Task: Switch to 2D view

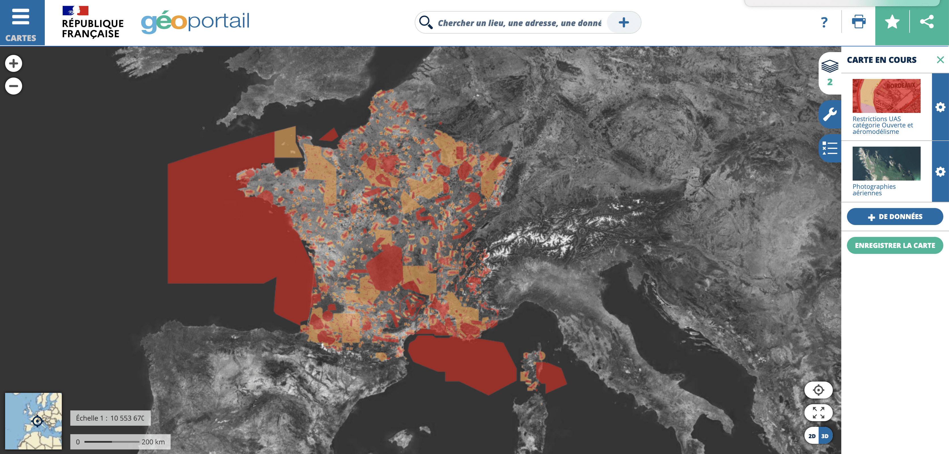Action: point(812,436)
